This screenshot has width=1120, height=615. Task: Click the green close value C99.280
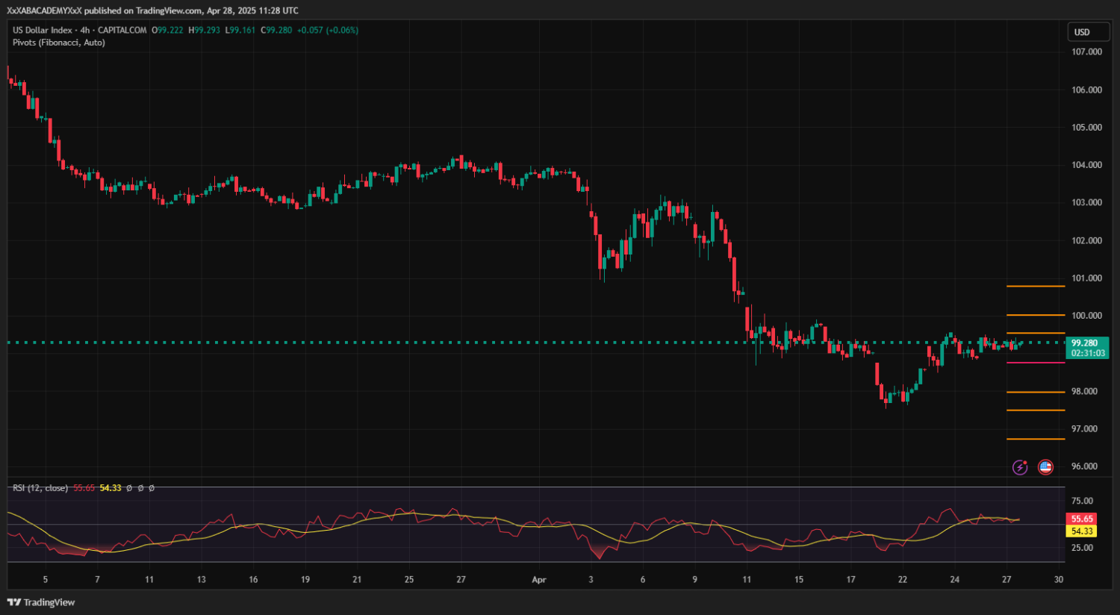pos(276,31)
